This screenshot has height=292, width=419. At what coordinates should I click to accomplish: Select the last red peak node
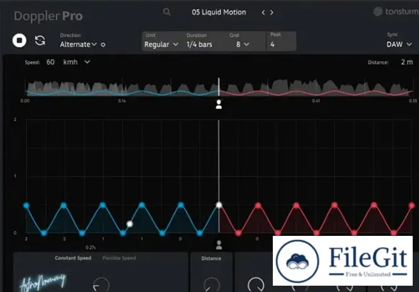[x=412, y=206]
